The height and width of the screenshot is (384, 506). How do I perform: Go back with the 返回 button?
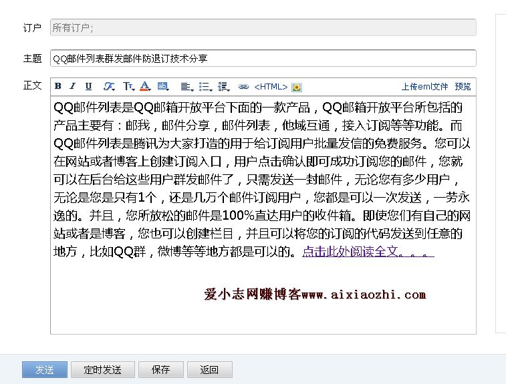(209, 369)
